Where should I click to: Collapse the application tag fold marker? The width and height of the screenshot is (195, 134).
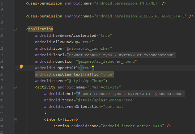click(x=15, y=29)
